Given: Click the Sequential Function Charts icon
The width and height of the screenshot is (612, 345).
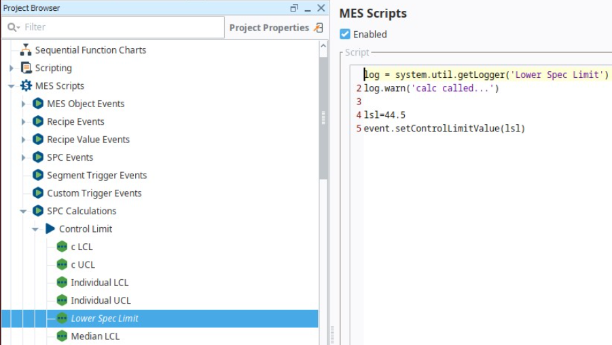Looking at the screenshot, I should (x=26, y=50).
